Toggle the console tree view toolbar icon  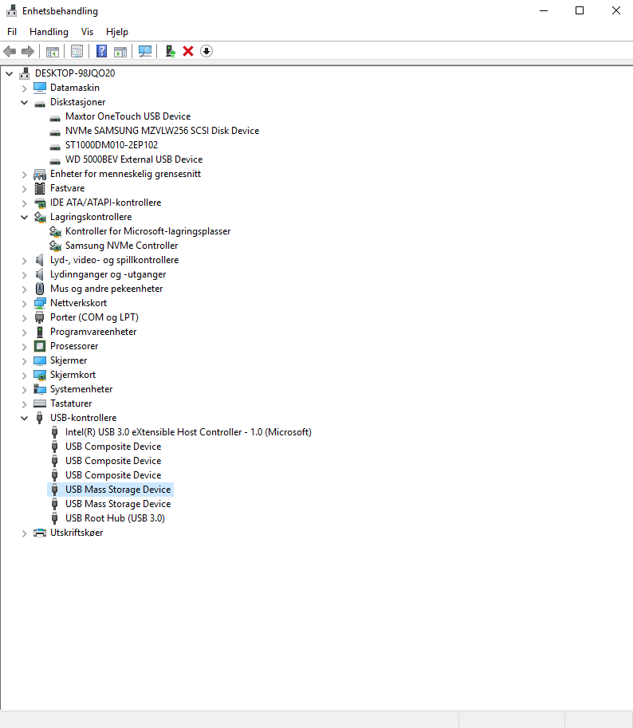pyautogui.click(x=53, y=51)
